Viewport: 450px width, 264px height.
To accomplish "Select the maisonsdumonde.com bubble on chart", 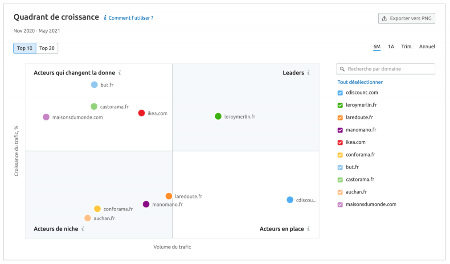I will [x=46, y=117].
